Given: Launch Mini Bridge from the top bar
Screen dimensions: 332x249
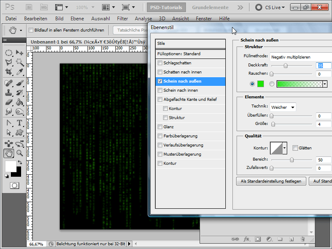Looking at the screenshot, I should [44, 7].
